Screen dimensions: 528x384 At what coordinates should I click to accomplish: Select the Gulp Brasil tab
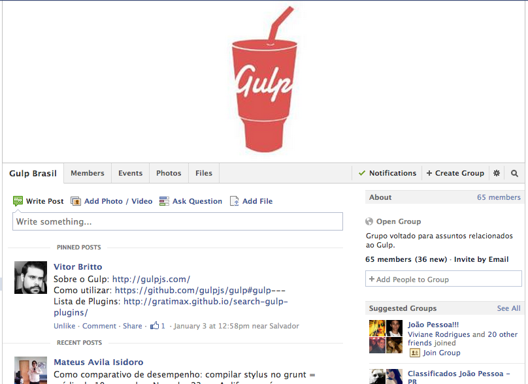point(33,173)
